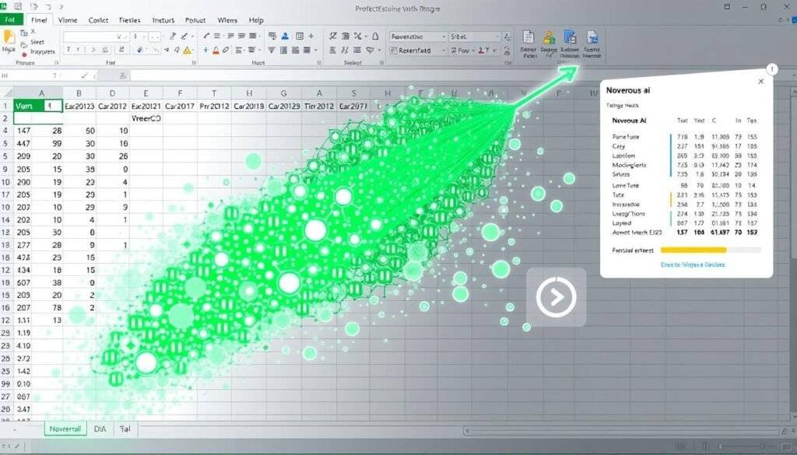Click the yellow progress bar in panel
Screen dimensions: 797x455
pyautogui.click(x=693, y=250)
